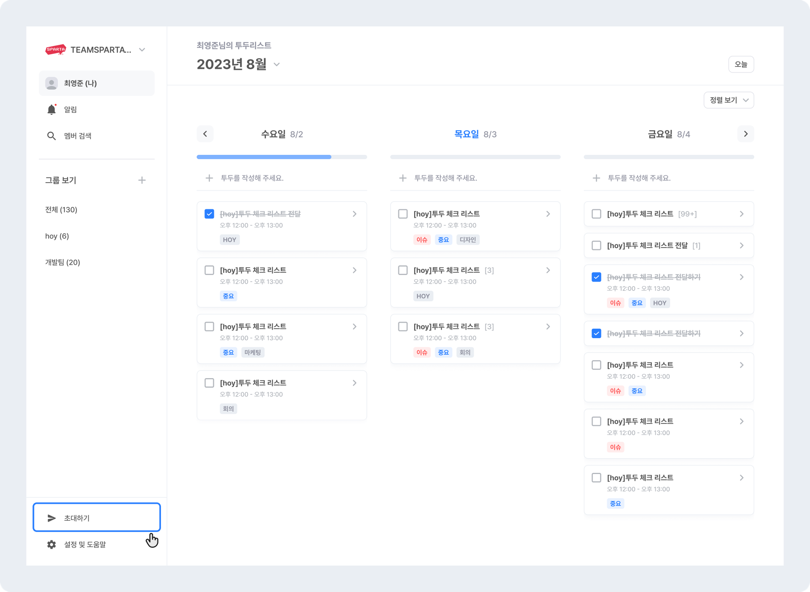Click the 오늘 today button
Viewport: 810px width, 592px height.
(741, 64)
